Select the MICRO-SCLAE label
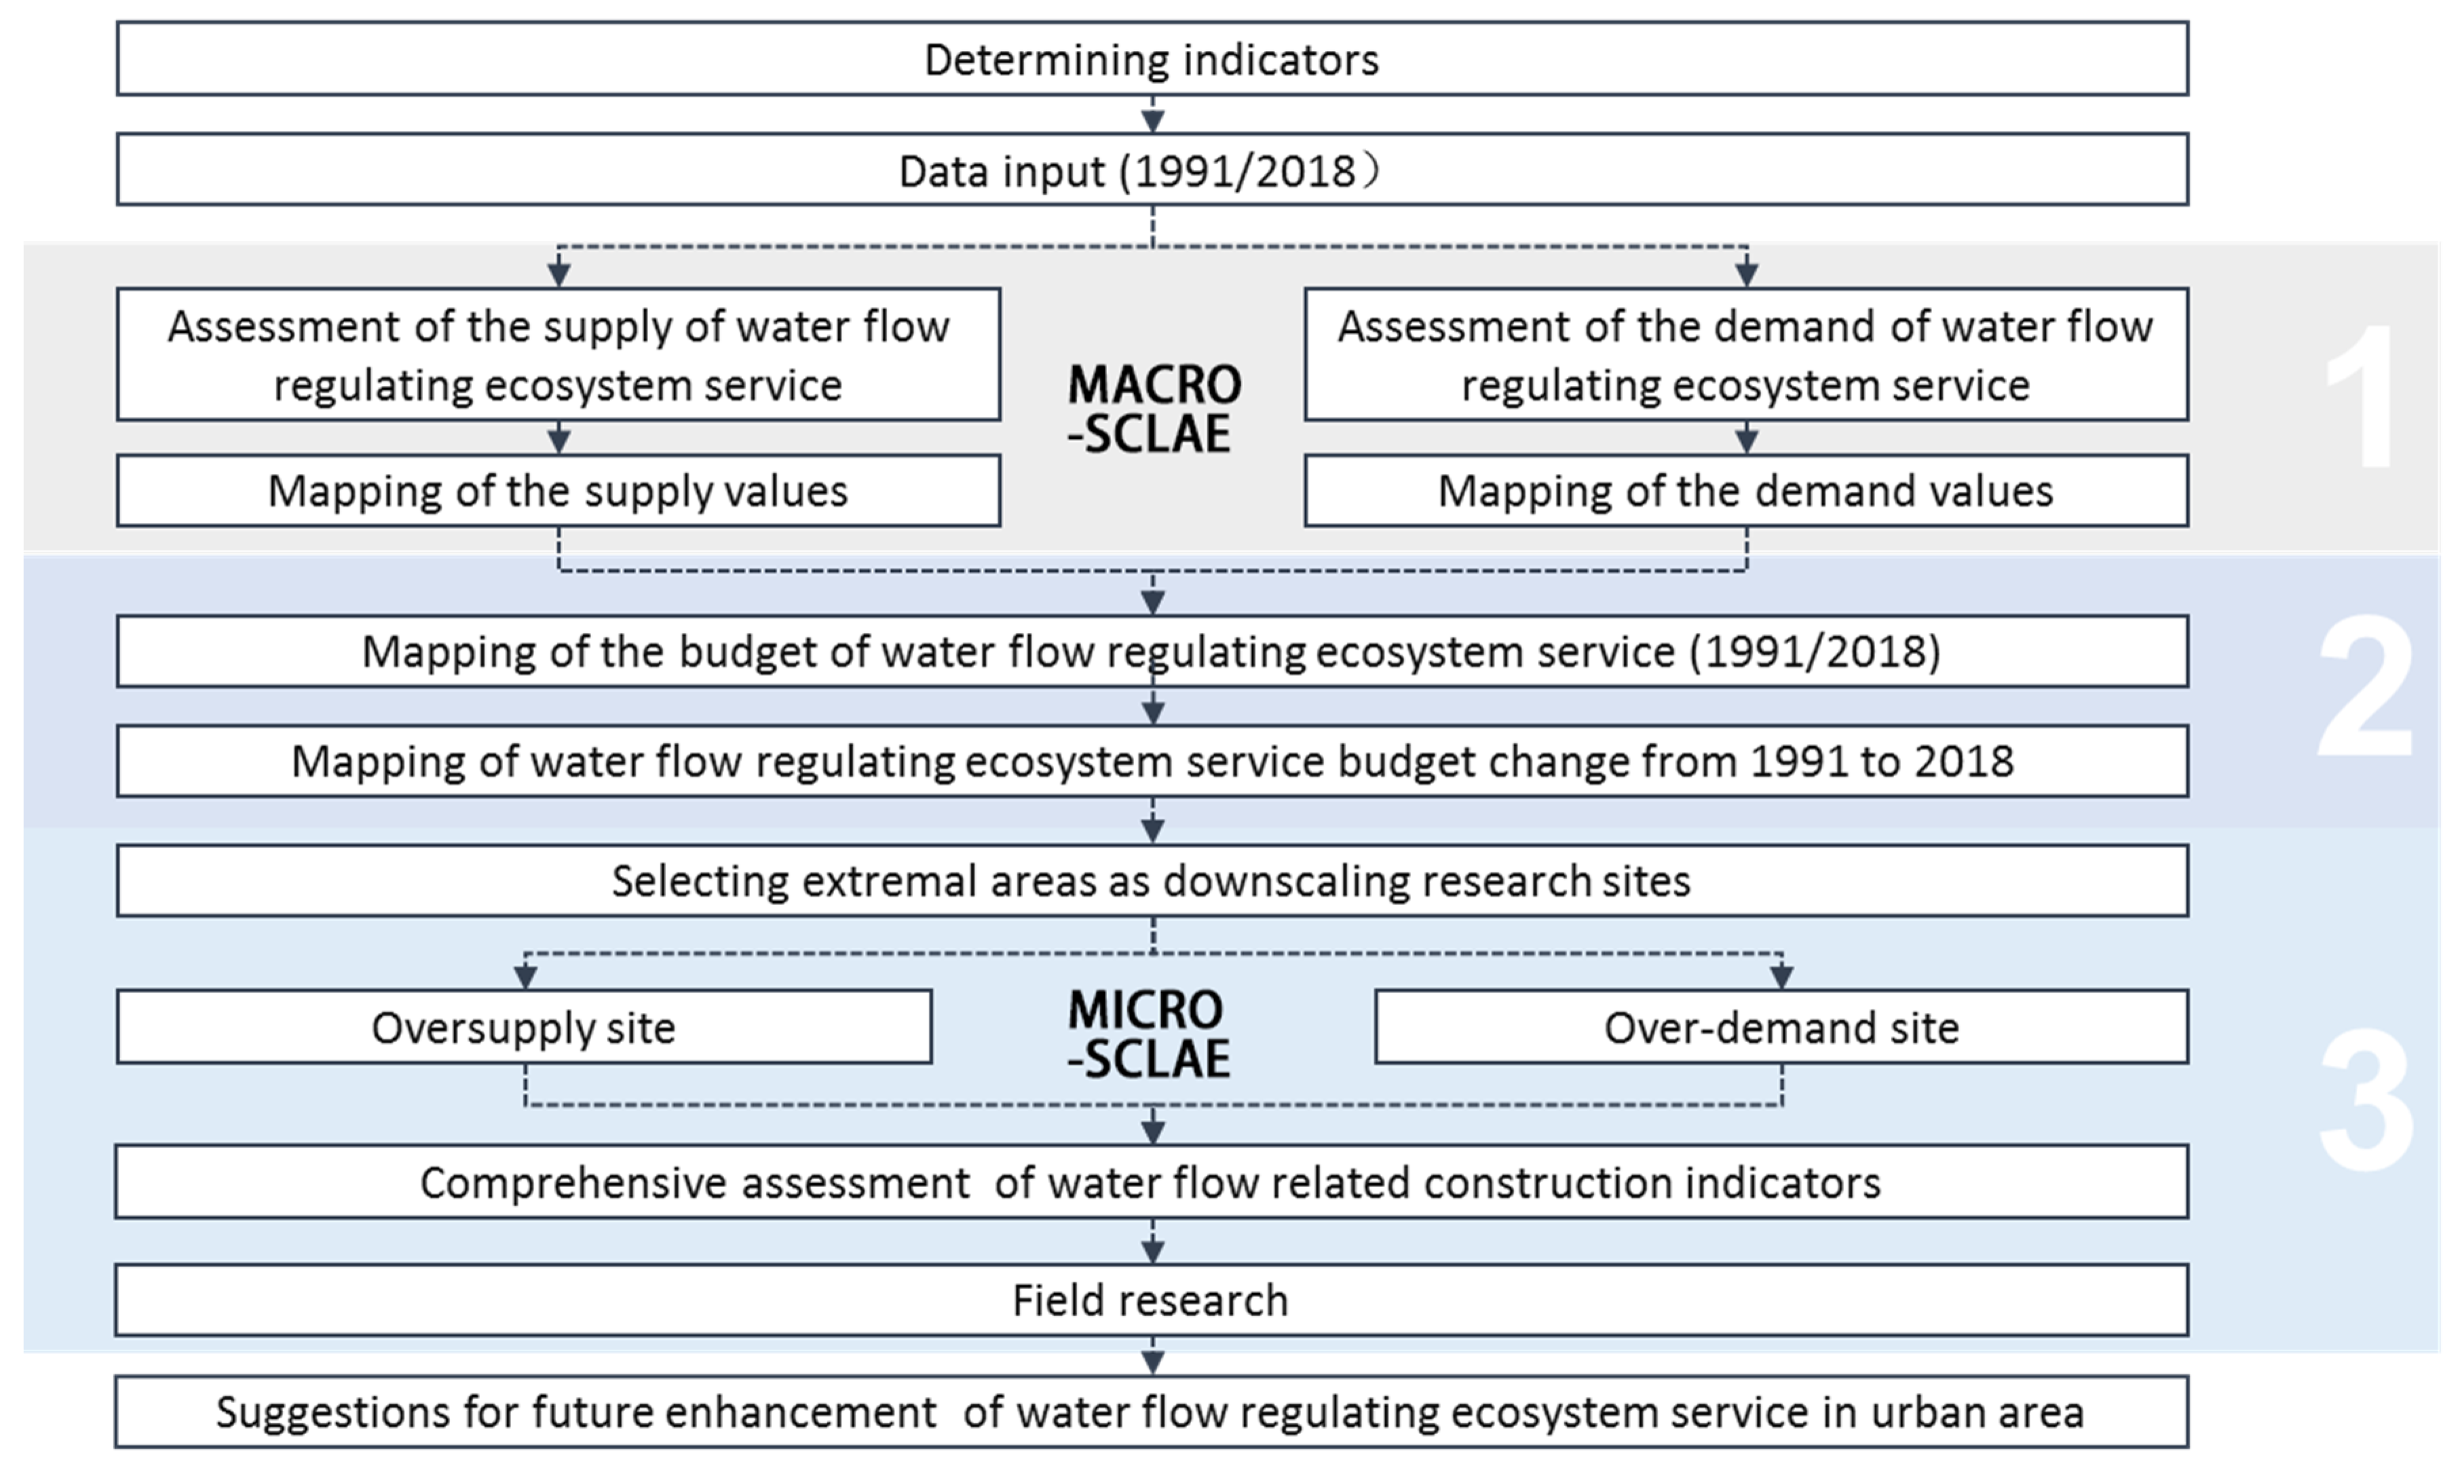This screenshot has height=1468, width=2458. (x=1148, y=1034)
